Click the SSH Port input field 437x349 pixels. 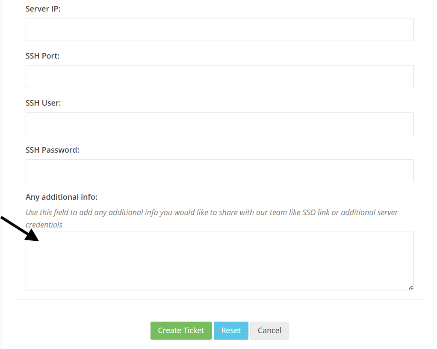[219, 76]
